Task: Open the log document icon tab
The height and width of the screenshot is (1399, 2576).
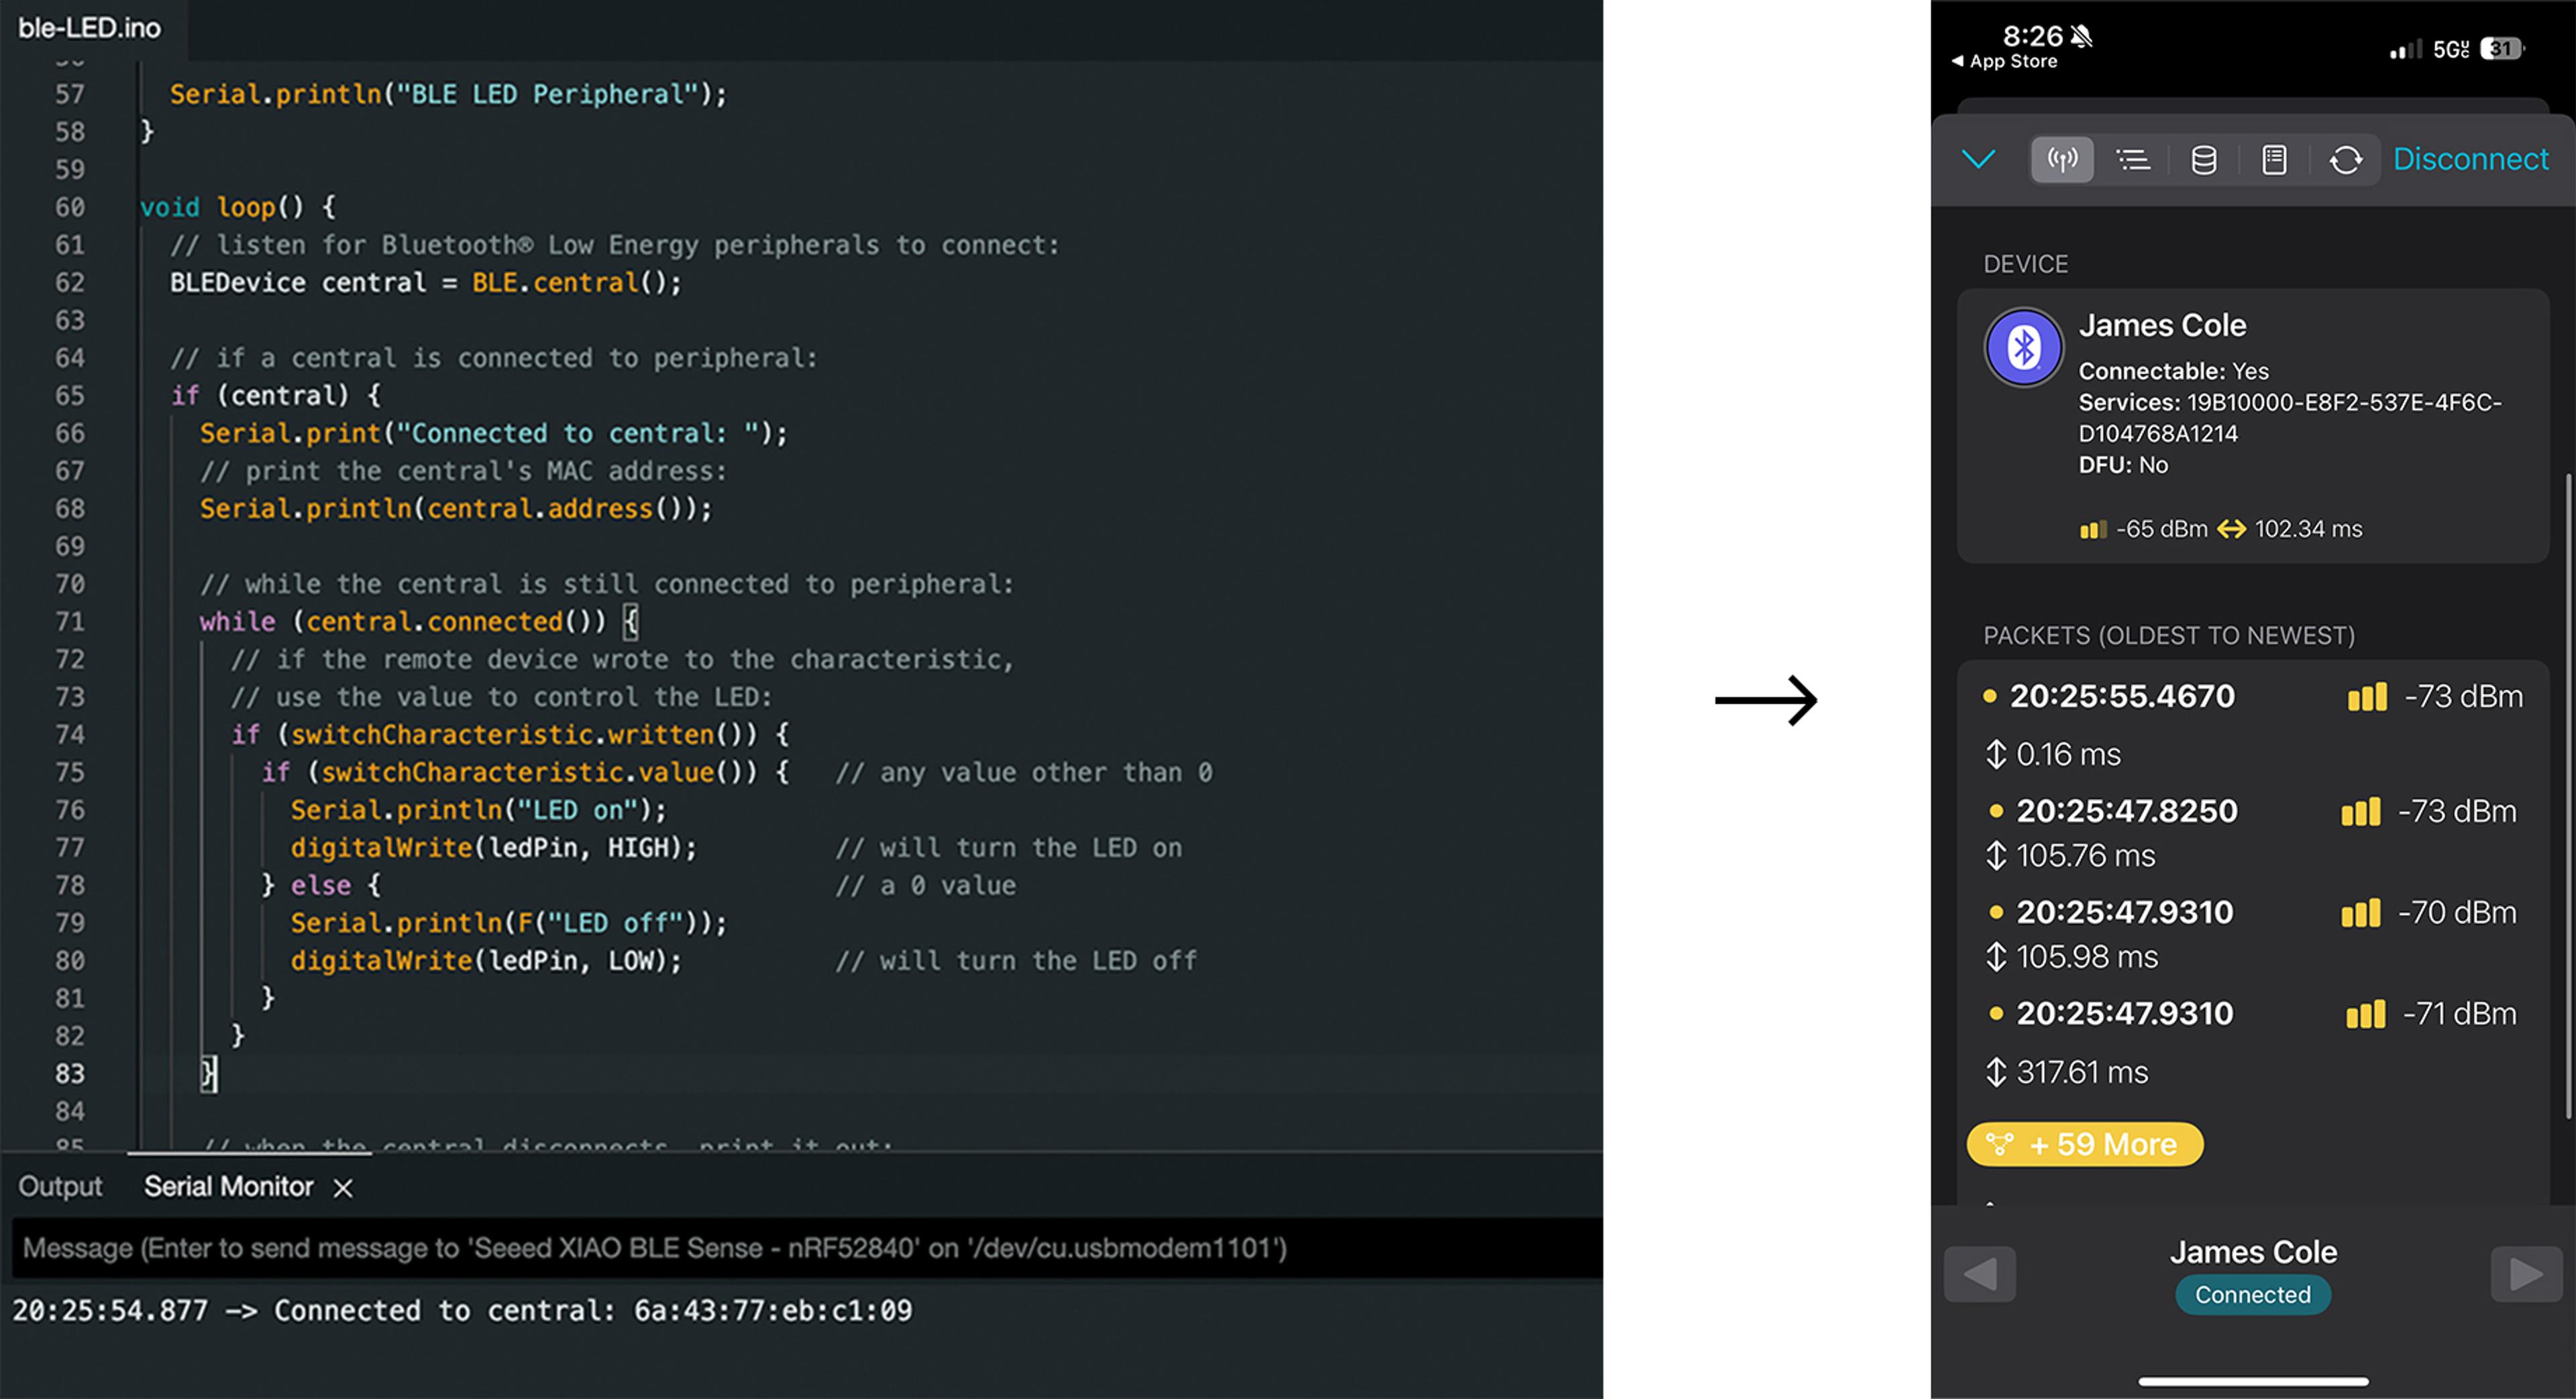Action: 2274,160
